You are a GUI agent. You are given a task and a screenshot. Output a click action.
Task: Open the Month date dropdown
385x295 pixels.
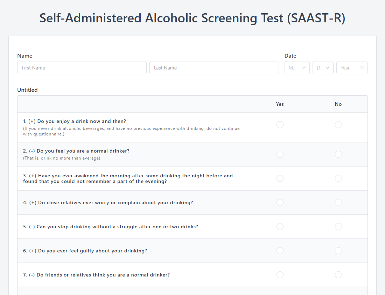(297, 68)
